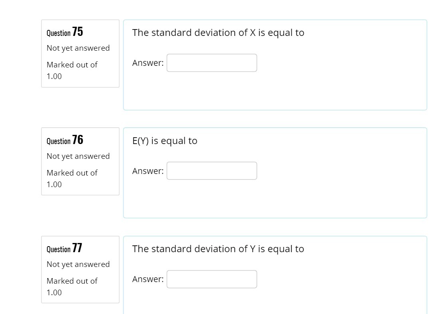This screenshot has width=441, height=314.
Task: Click the Question 75 number heading
Action: click(x=65, y=32)
